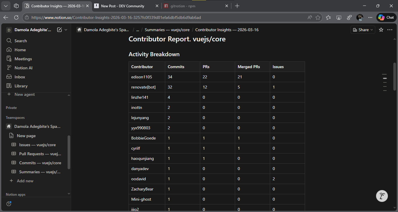
Task: Click the address bar URL
Action: point(116,17)
